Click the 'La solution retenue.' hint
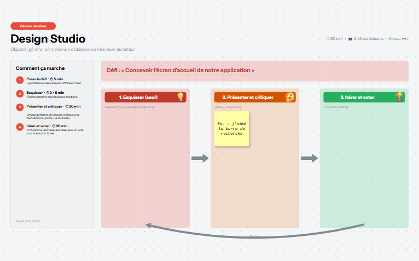 [336, 107]
